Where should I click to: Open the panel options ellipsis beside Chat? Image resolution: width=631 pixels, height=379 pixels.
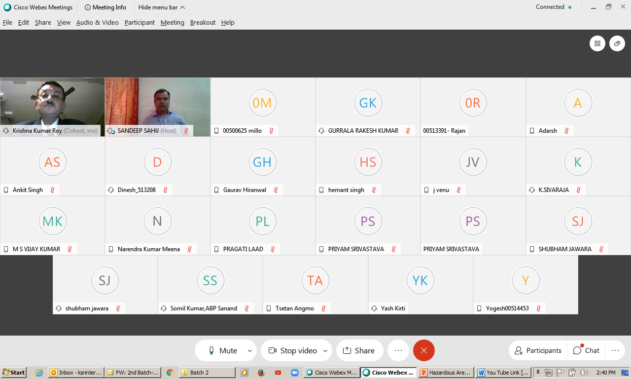(615, 350)
